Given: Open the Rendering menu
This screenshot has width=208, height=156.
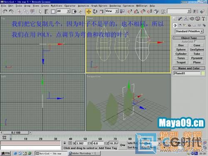Looking at the screenshot, I should (x=115, y=6).
